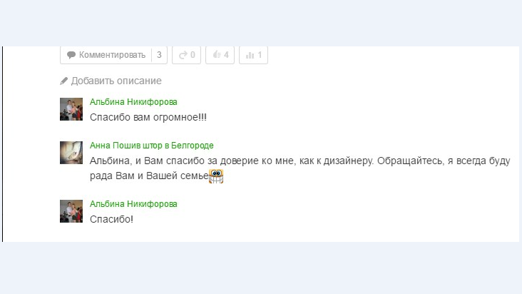The image size is (522, 294).
Task: Click the share count number 0
Action: 193,55
